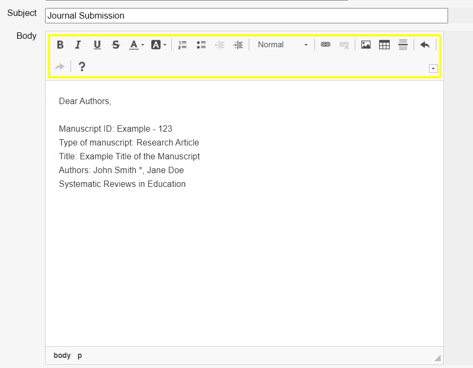This screenshot has width=473, height=368.
Task: Insert a horizontal line
Action: click(403, 45)
